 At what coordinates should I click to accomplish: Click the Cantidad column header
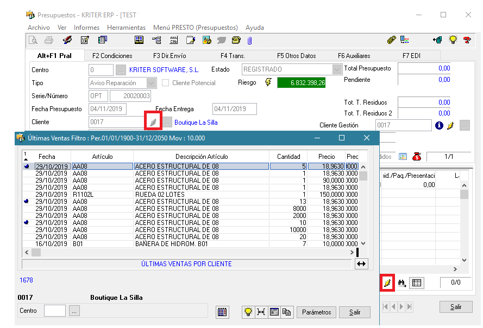(288, 157)
